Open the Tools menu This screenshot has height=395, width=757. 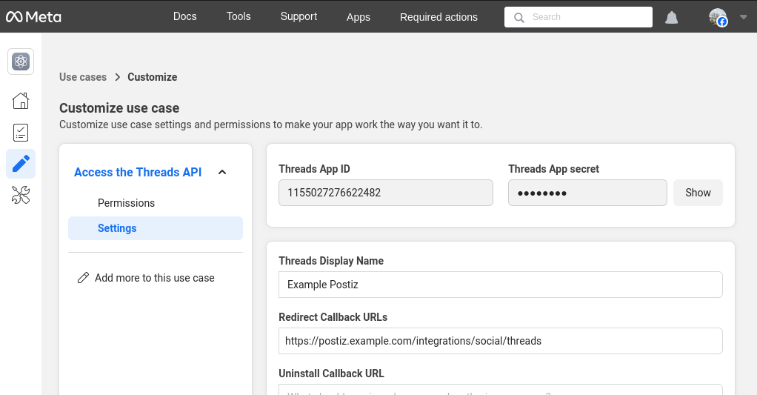(x=239, y=16)
